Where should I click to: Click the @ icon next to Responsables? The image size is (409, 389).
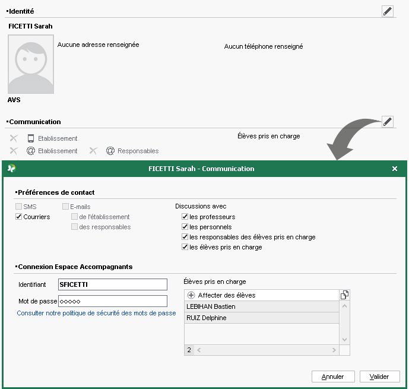point(110,151)
